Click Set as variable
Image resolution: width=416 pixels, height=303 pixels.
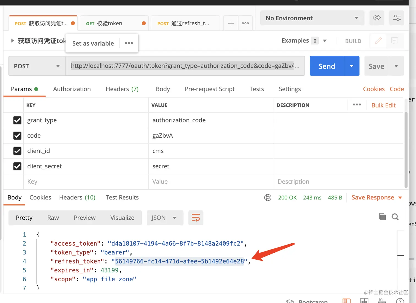(x=93, y=43)
